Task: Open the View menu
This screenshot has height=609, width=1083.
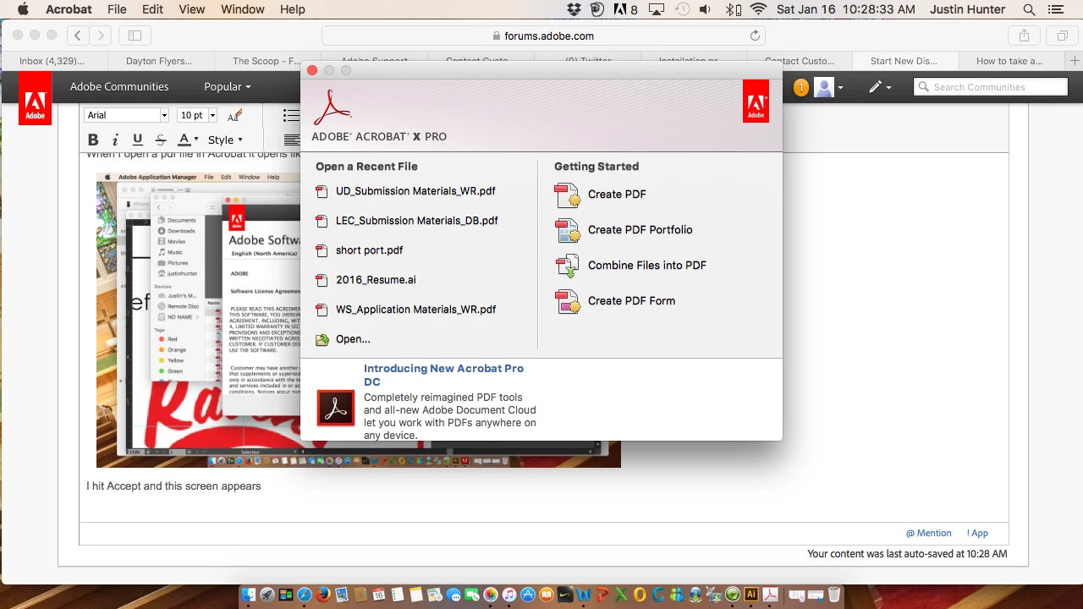Action: [x=192, y=9]
